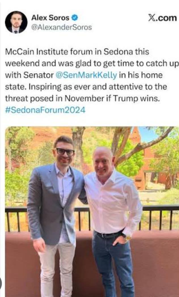
Task: Tap the X logo in X.com watermark
Action: point(151,18)
